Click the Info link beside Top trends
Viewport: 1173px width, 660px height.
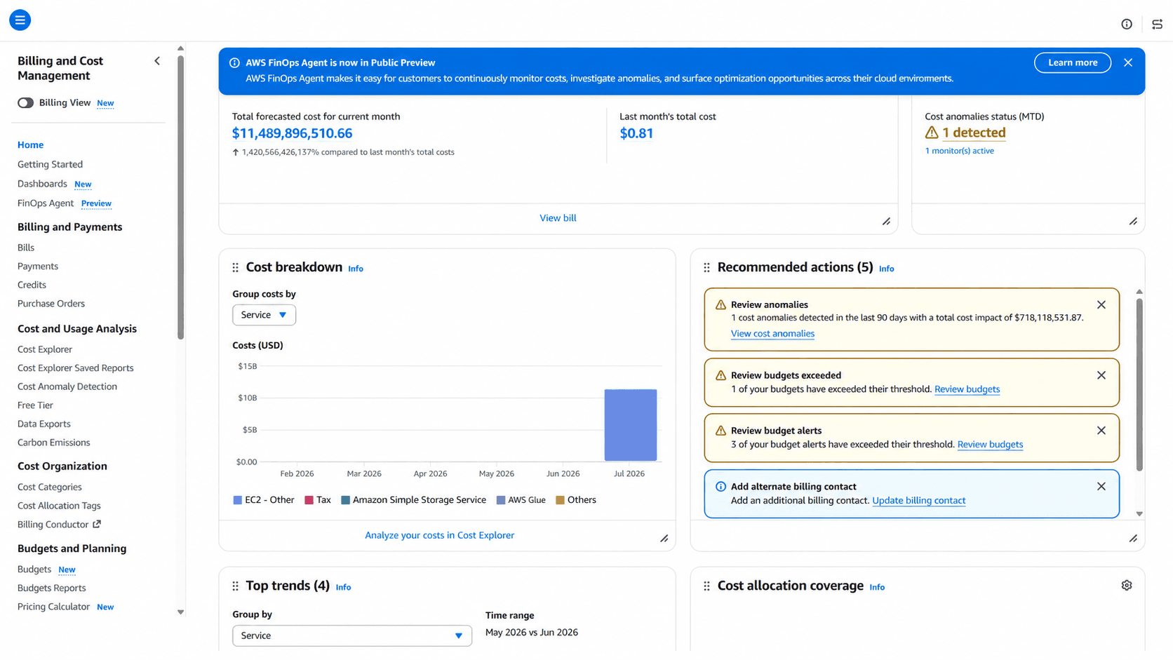pyautogui.click(x=343, y=587)
